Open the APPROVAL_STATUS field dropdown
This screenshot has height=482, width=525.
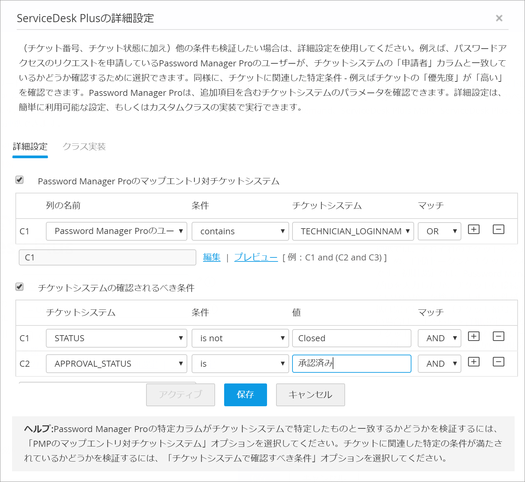coord(116,364)
